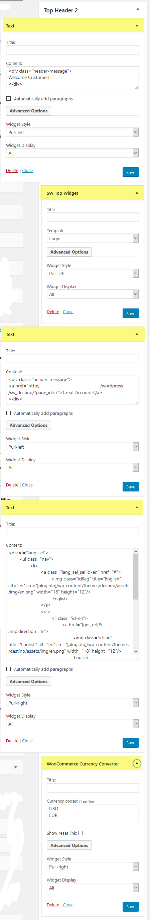Check the Show reset link box
150x920 pixels.
(81, 833)
